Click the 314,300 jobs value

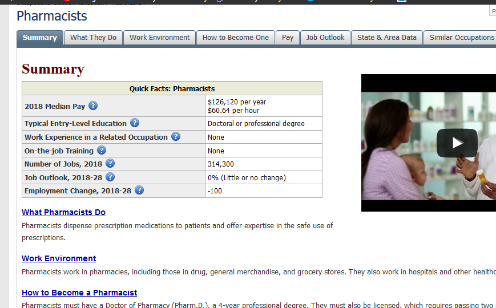221,164
